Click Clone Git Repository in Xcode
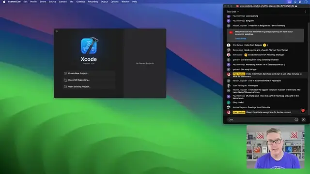Viewport: 310px width, 174px height. [89, 80]
